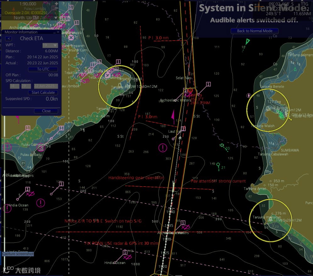Click the Distance value 6.00NM
Viewport: 313px width, 276px height.
coord(52,51)
